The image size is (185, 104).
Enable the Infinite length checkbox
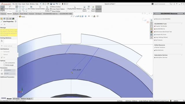tap(5, 65)
